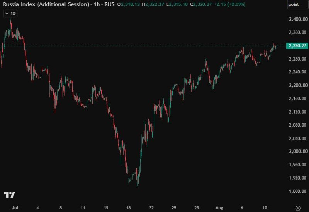
Task: Select the Russia Index symbol title
Action: pyautogui.click(x=46, y=4)
